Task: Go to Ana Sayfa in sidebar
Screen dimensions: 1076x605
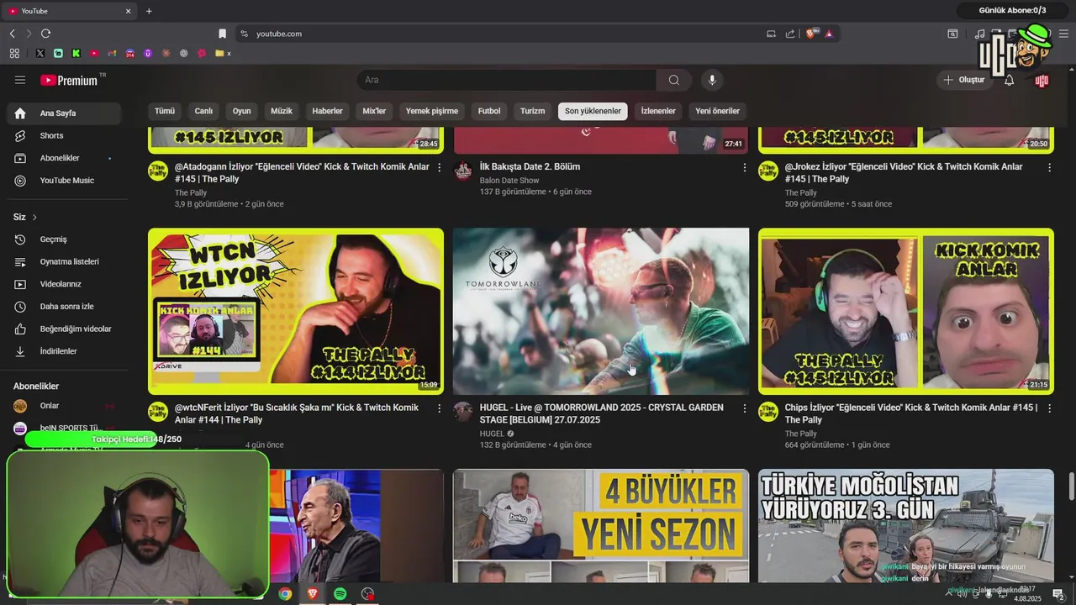Action: (64, 113)
